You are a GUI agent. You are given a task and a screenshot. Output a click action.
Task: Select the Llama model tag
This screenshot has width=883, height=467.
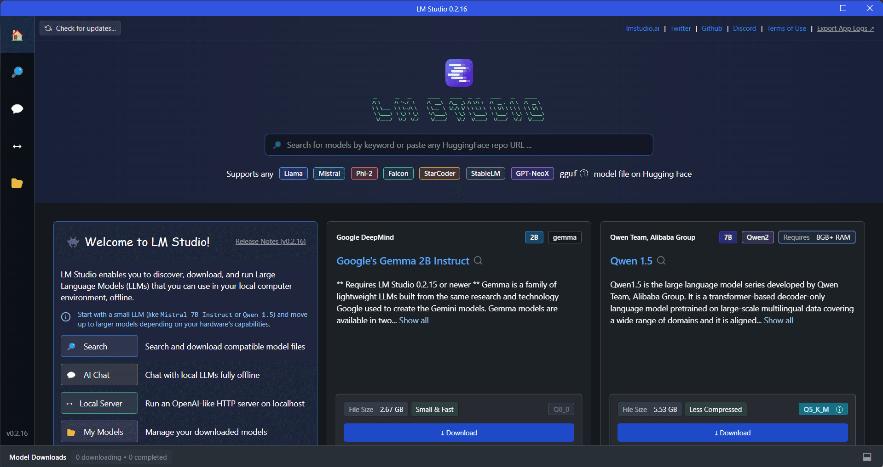(x=293, y=174)
